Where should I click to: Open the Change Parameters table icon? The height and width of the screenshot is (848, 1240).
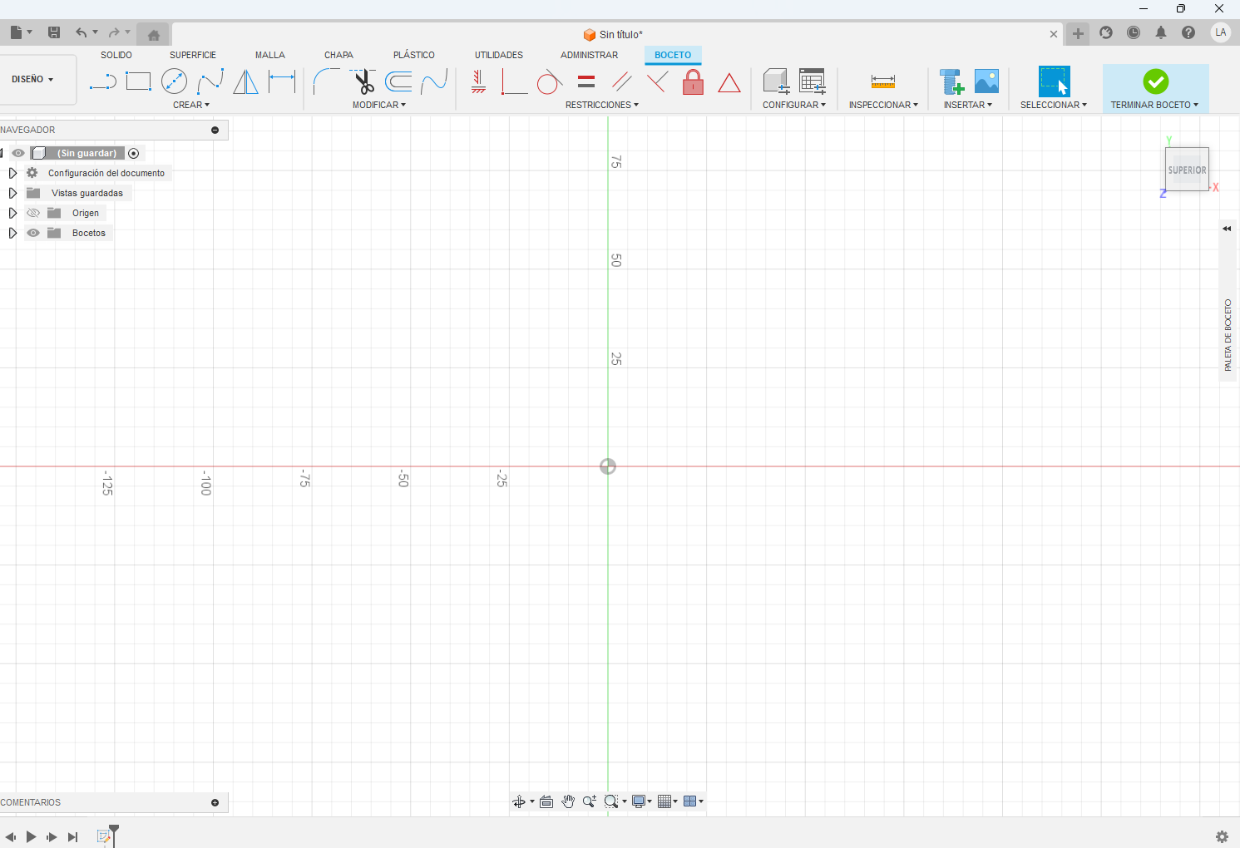[812, 81]
